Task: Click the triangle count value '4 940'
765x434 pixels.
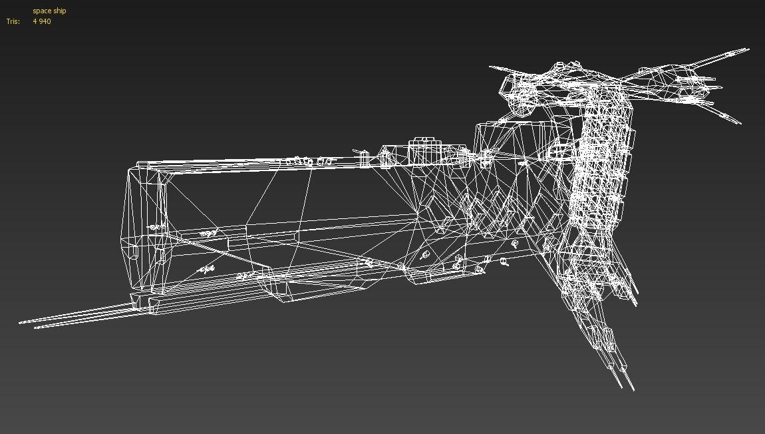Action: point(42,21)
